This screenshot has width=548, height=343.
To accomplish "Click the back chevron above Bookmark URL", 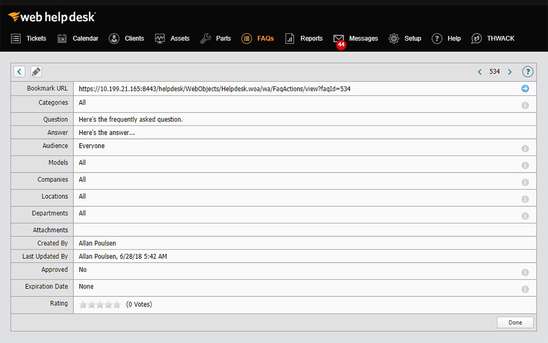I will [x=19, y=71].
